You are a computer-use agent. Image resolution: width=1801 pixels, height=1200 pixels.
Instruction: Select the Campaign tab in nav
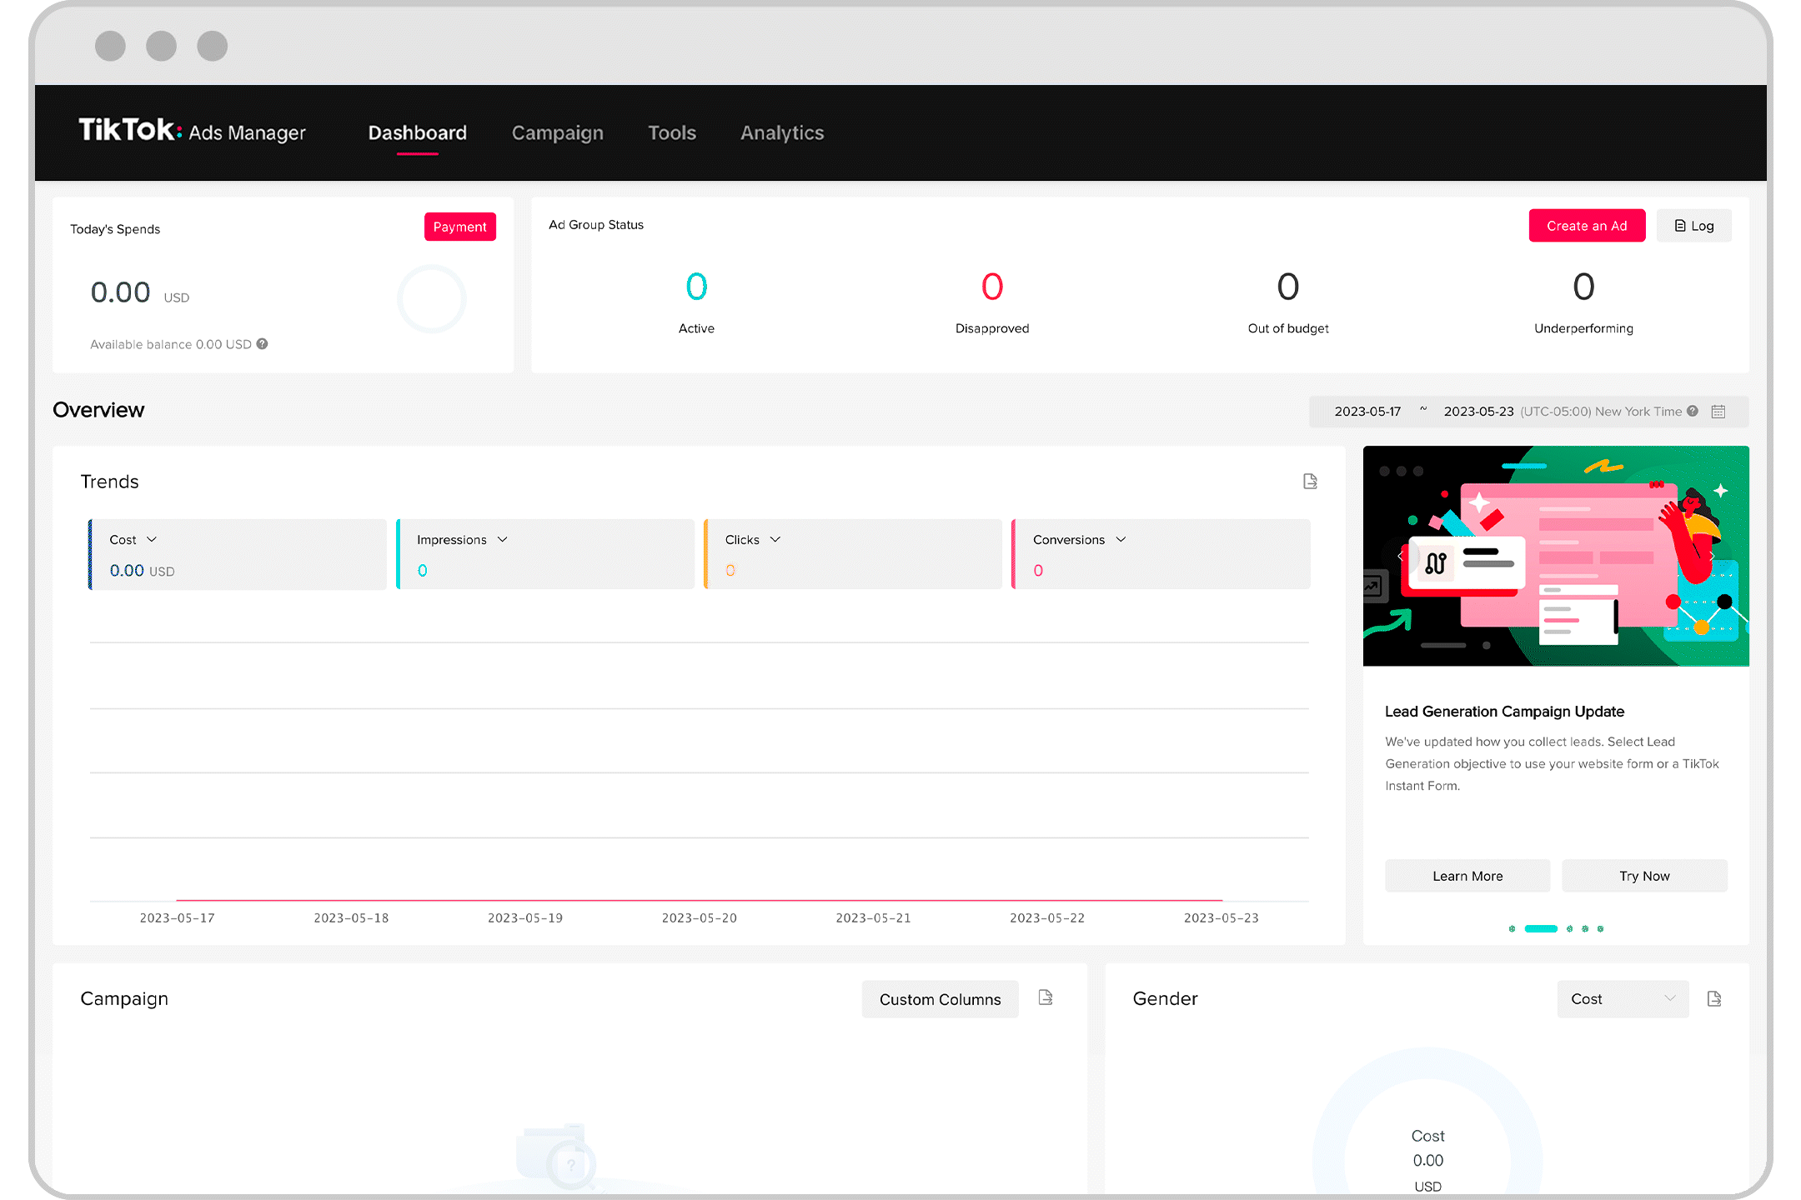[559, 132]
